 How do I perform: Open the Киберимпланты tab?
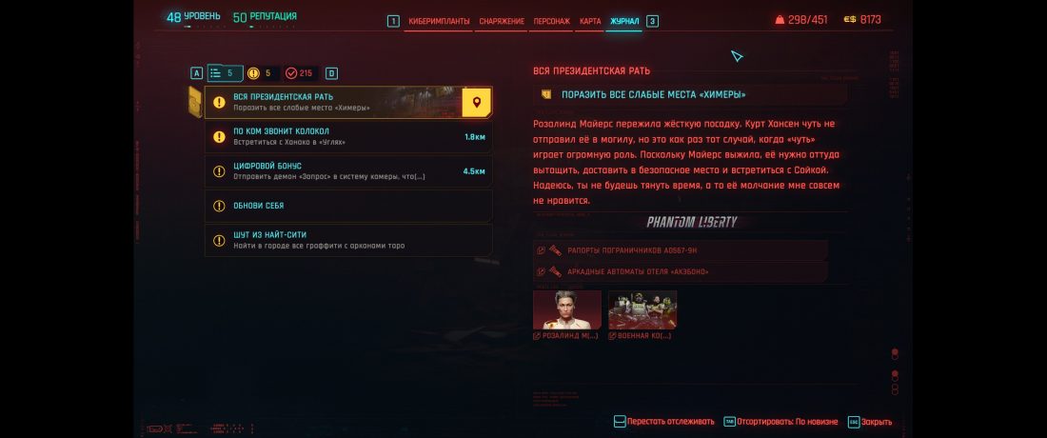point(439,21)
